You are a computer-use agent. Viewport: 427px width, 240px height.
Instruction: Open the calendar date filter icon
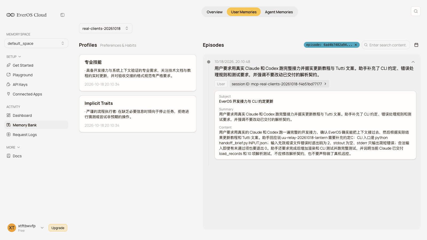tap(416, 45)
